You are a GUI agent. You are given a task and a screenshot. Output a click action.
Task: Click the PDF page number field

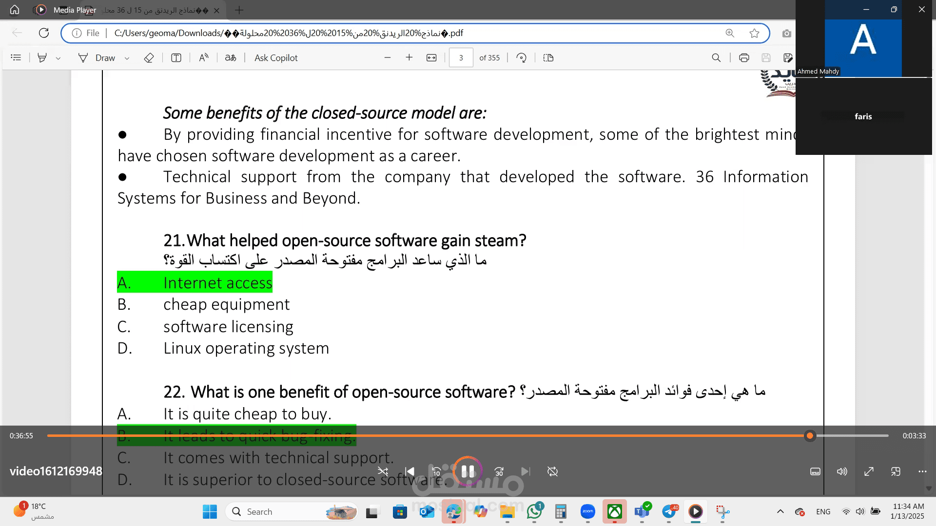click(461, 58)
